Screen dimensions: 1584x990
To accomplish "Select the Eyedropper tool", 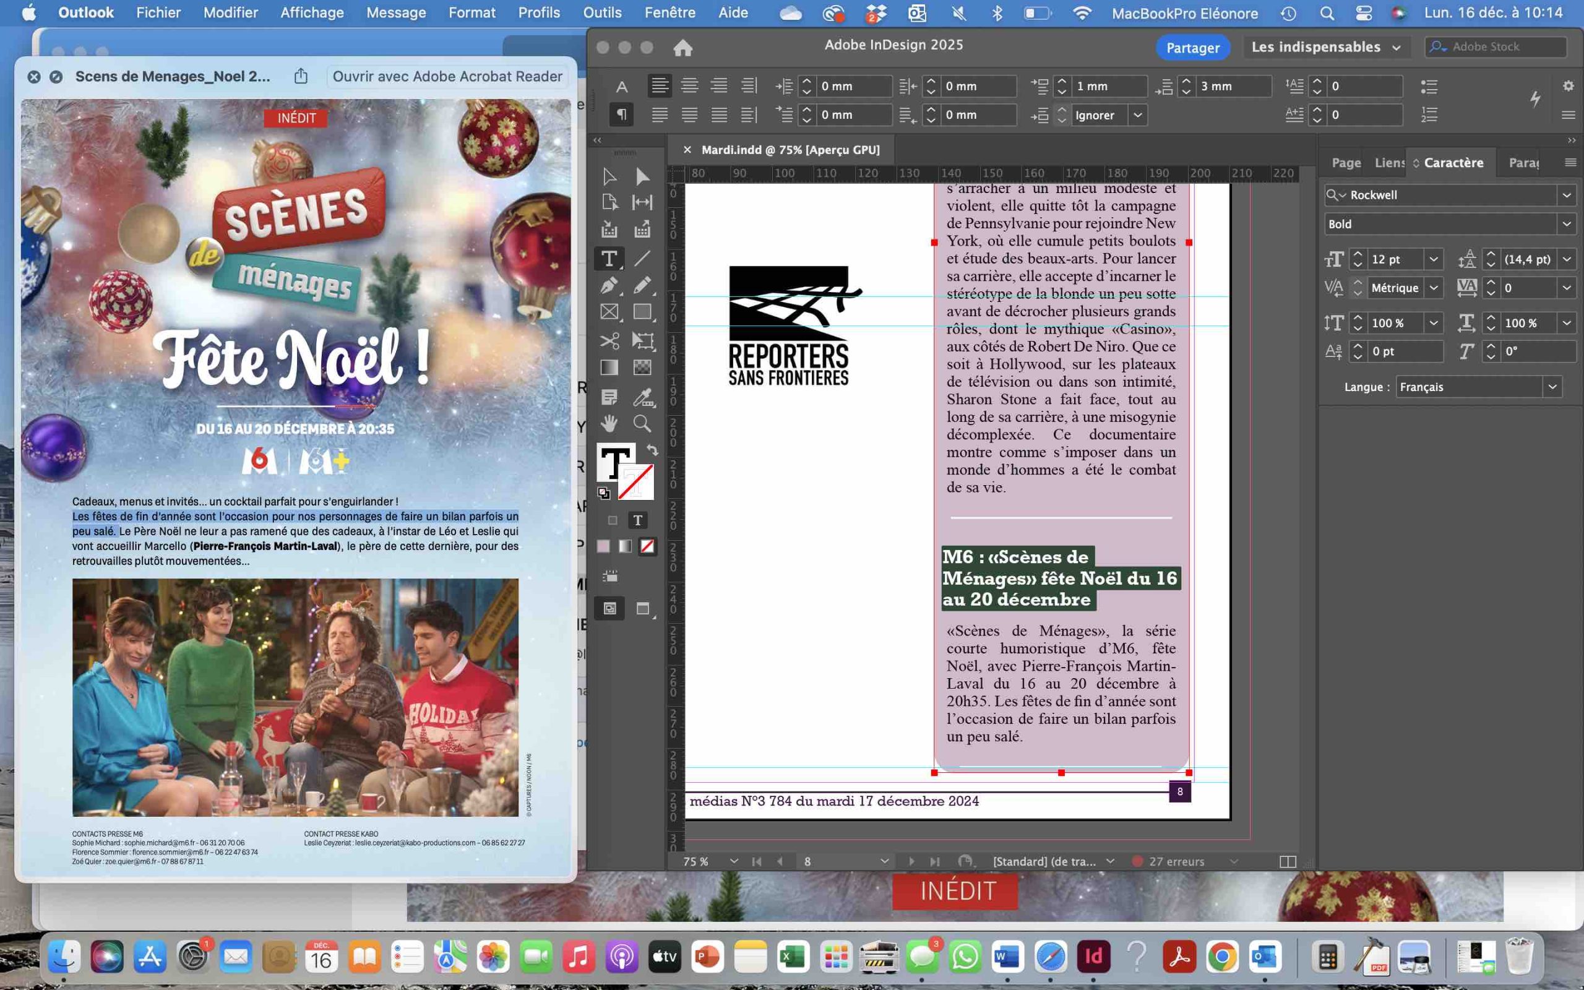I will coord(642,397).
